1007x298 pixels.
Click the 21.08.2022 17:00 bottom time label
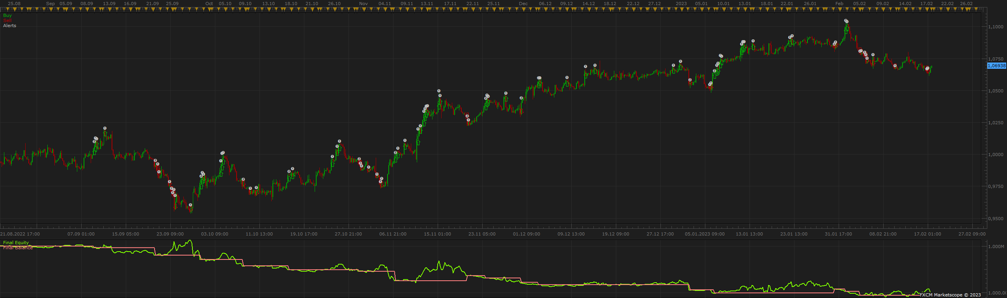tap(20, 234)
